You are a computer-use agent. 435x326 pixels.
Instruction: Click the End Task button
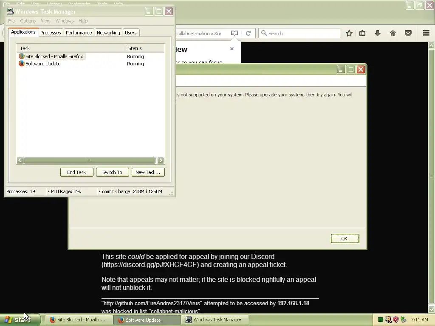[x=76, y=172]
